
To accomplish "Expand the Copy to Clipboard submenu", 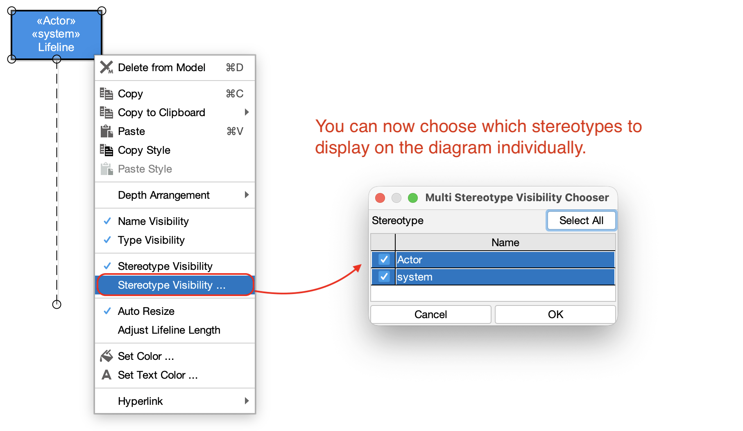I will click(x=247, y=112).
